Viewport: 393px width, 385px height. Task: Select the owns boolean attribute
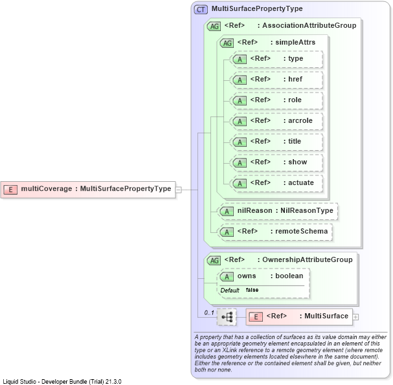tap(264, 283)
